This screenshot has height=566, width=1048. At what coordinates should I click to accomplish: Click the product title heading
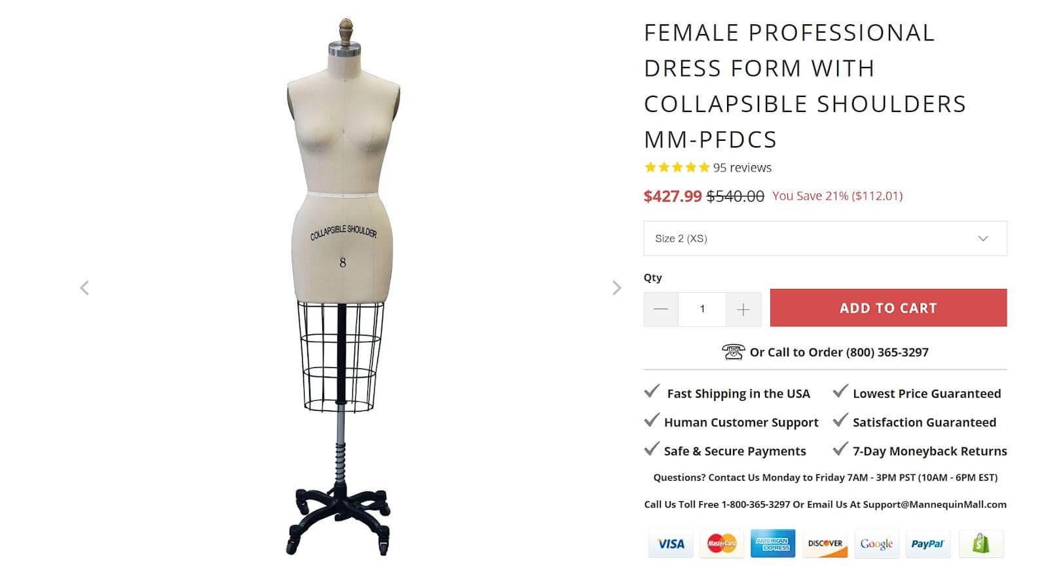coord(805,86)
